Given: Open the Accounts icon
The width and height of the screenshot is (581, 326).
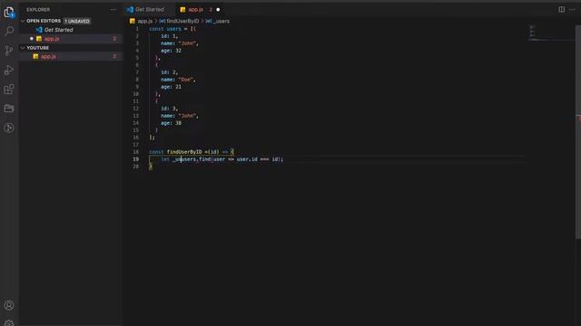Looking at the screenshot, I should [9, 305].
